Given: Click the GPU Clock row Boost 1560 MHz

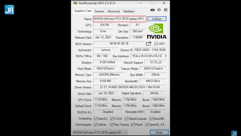Looking at the screenshot, I should (158, 100).
